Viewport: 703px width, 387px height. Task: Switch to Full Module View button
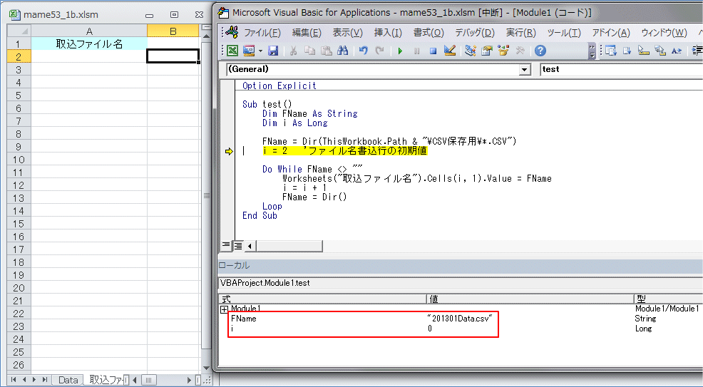click(237, 245)
